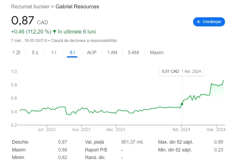Click the dec. 2023 axis label

click(x=116, y=130)
